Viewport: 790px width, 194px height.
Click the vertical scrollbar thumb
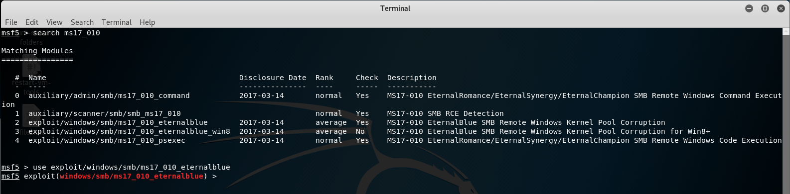click(786, 114)
